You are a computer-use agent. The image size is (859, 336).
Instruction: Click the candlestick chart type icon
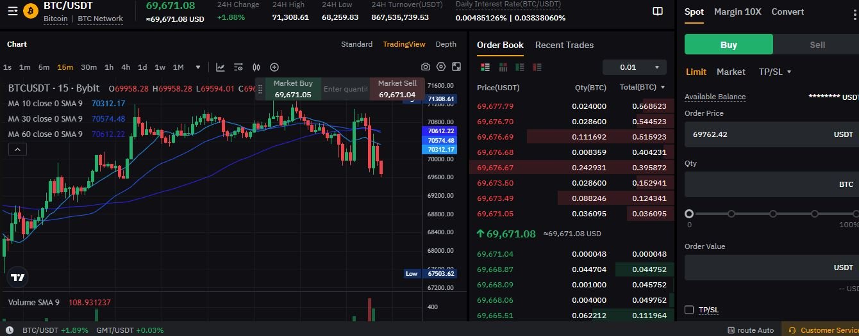coord(256,67)
